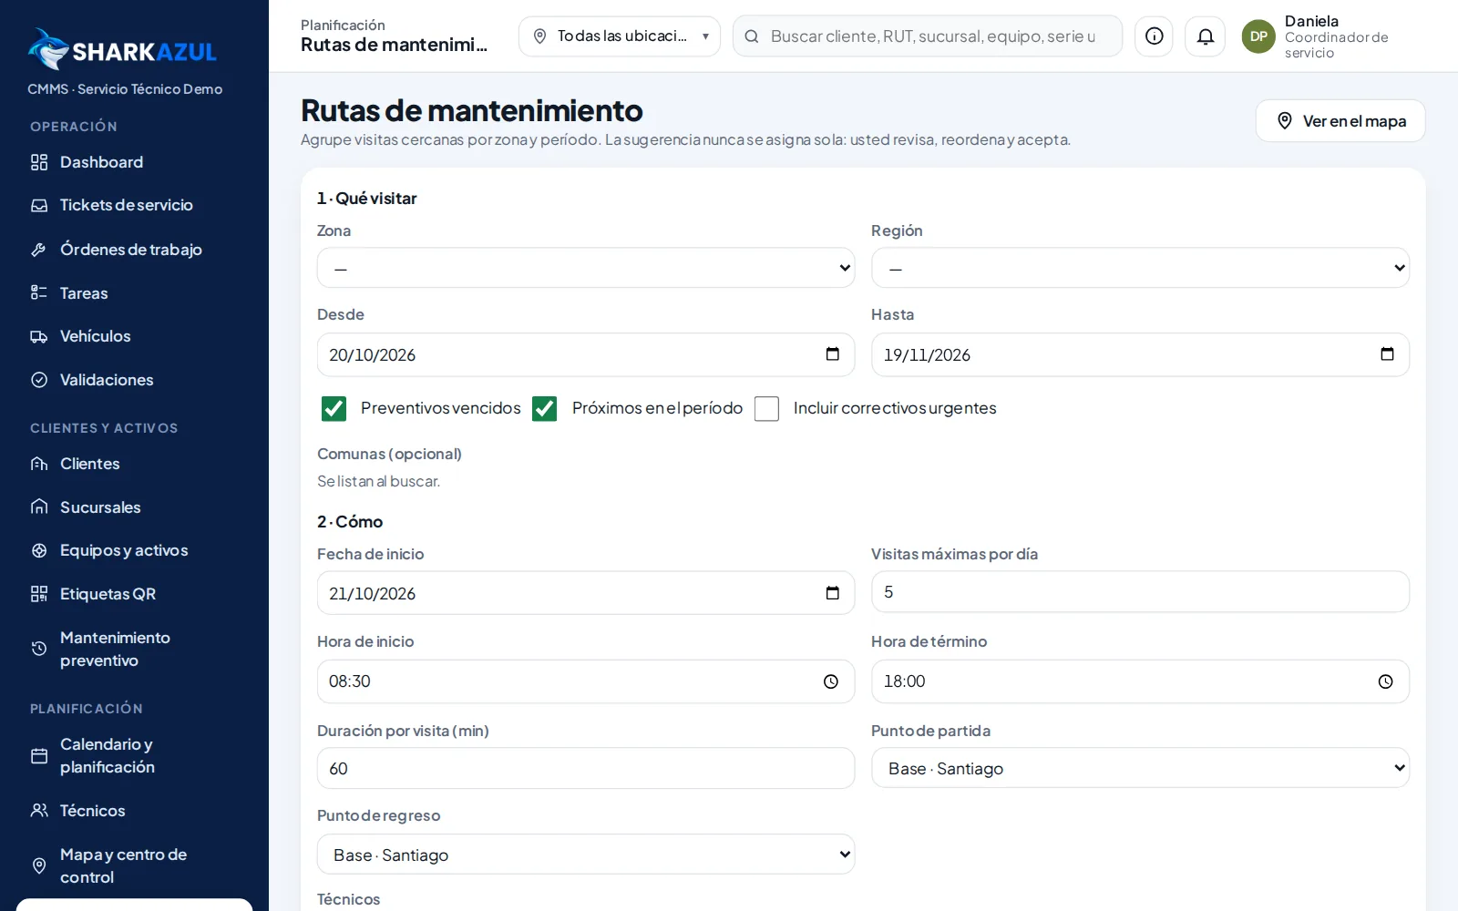This screenshot has height=911, width=1458.
Task: Open Fecha de inicio calendar picker icon
Action: tap(832, 593)
